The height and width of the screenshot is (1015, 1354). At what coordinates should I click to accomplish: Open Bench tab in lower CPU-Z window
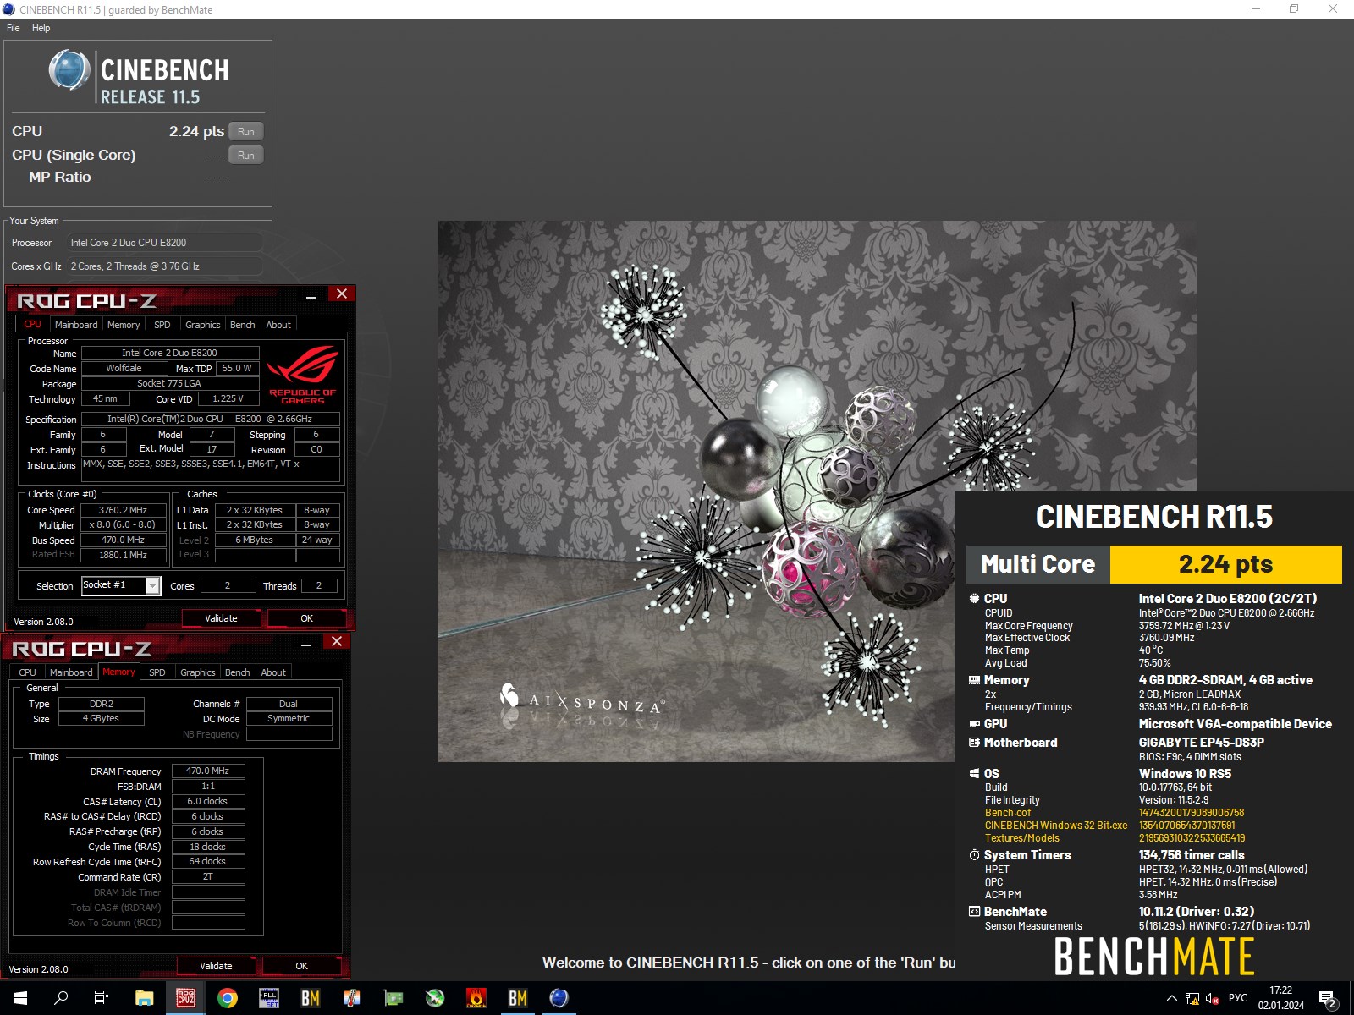(238, 672)
